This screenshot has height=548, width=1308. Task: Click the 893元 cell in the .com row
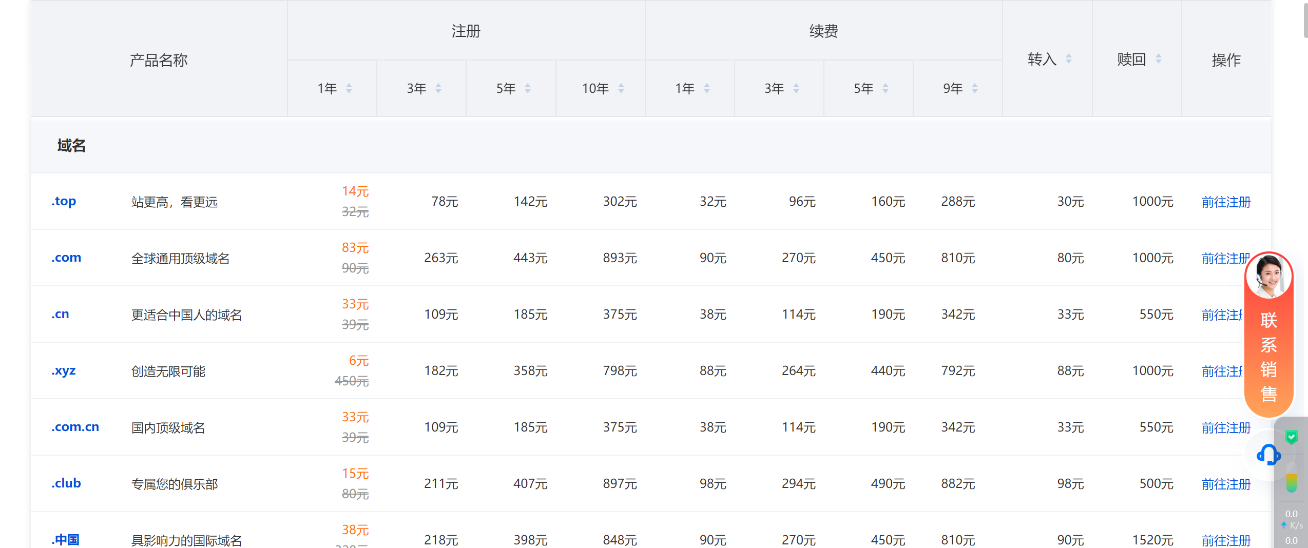point(620,258)
